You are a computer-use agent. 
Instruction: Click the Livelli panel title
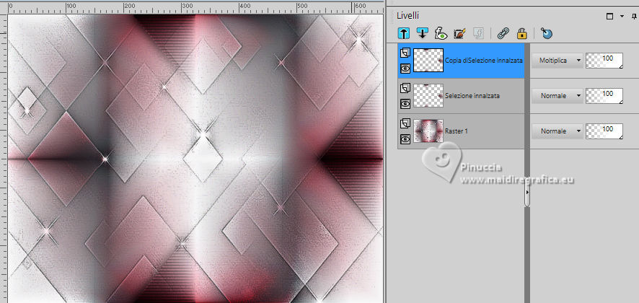tap(408, 16)
